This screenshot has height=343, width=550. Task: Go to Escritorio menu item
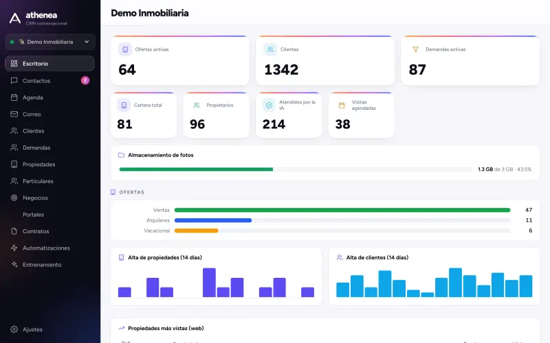(49, 63)
